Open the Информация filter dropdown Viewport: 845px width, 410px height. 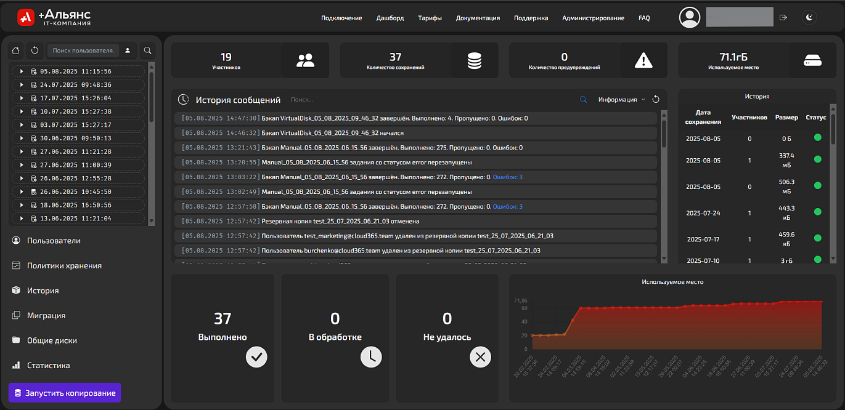pos(621,99)
